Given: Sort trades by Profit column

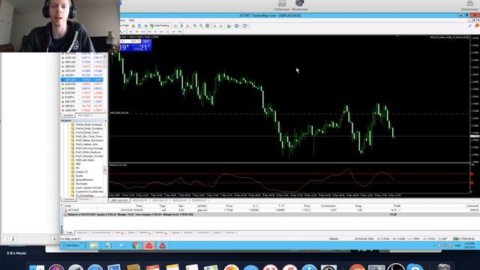Looking at the screenshot, I should point(397,206).
